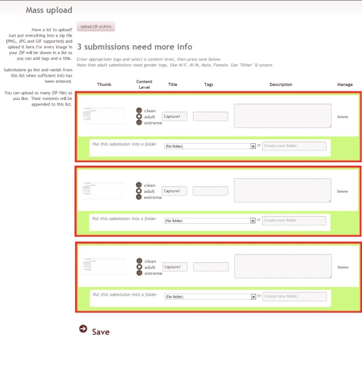Delete the second submission
The width and height of the screenshot is (362, 366).
(x=342, y=191)
